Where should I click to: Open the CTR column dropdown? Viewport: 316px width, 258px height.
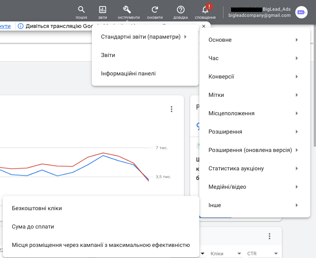[262, 253]
